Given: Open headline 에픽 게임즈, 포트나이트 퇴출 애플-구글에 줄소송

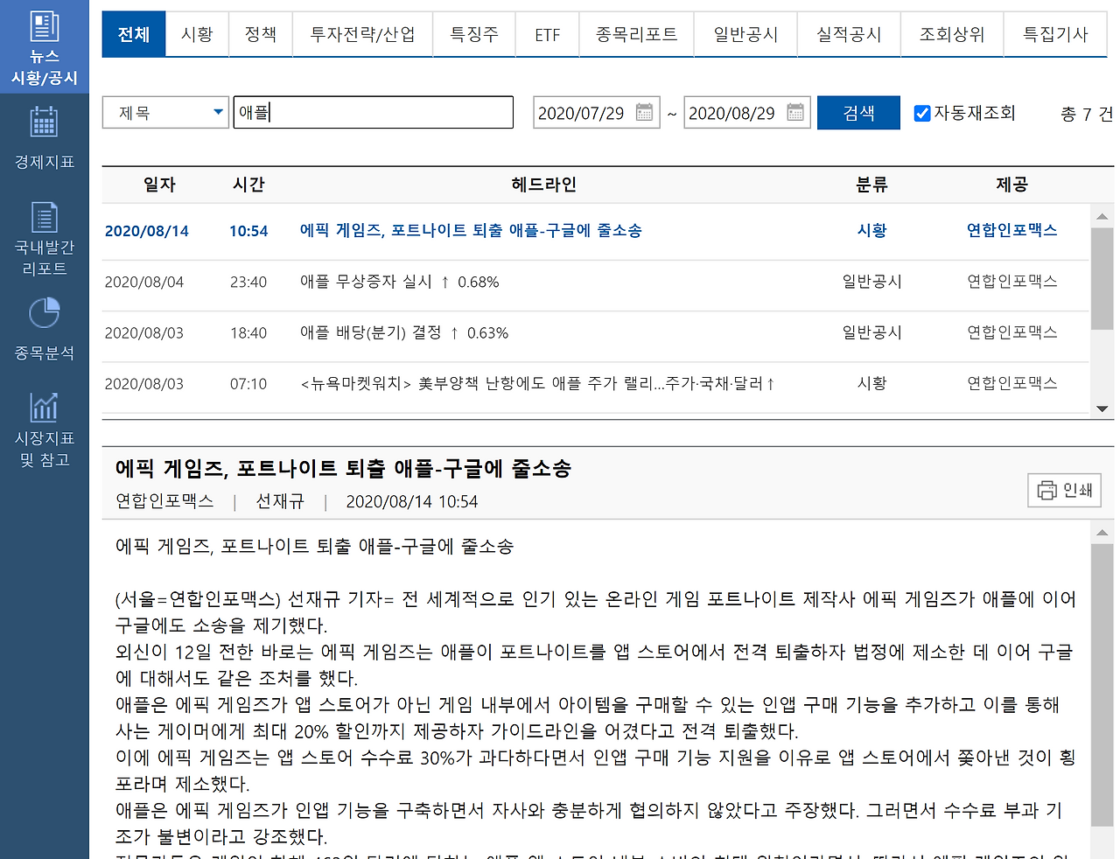Looking at the screenshot, I should pyautogui.click(x=471, y=230).
